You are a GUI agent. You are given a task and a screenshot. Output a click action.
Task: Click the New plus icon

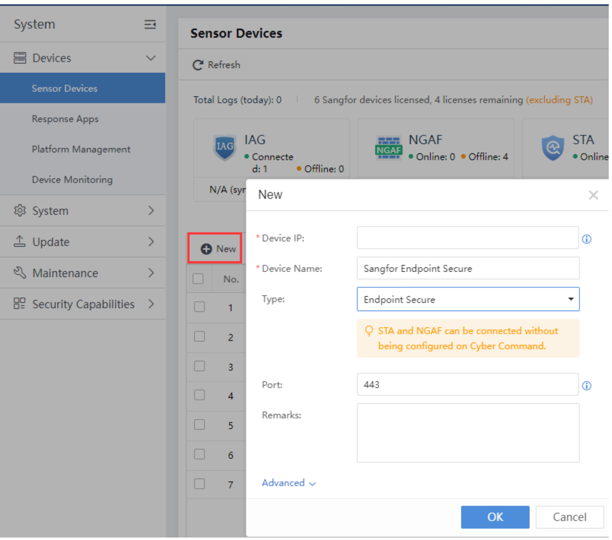205,249
